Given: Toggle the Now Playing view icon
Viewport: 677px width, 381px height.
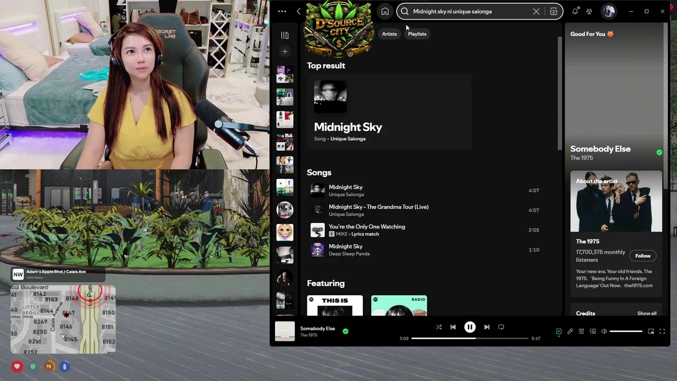Looking at the screenshot, I should (x=559, y=331).
